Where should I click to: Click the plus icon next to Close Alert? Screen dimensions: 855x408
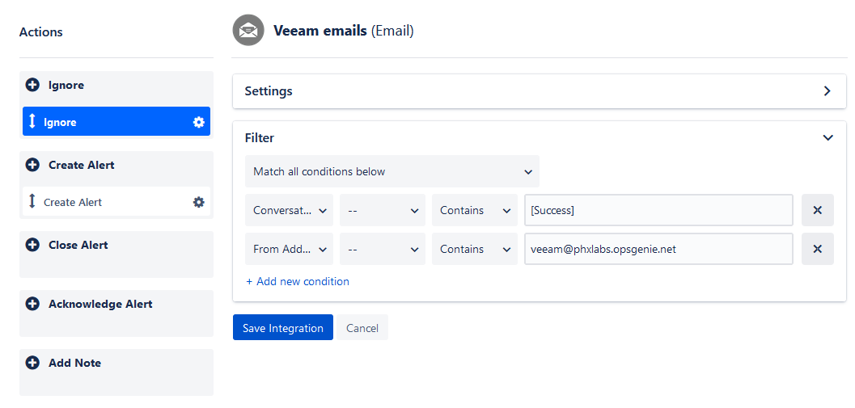pyautogui.click(x=32, y=245)
